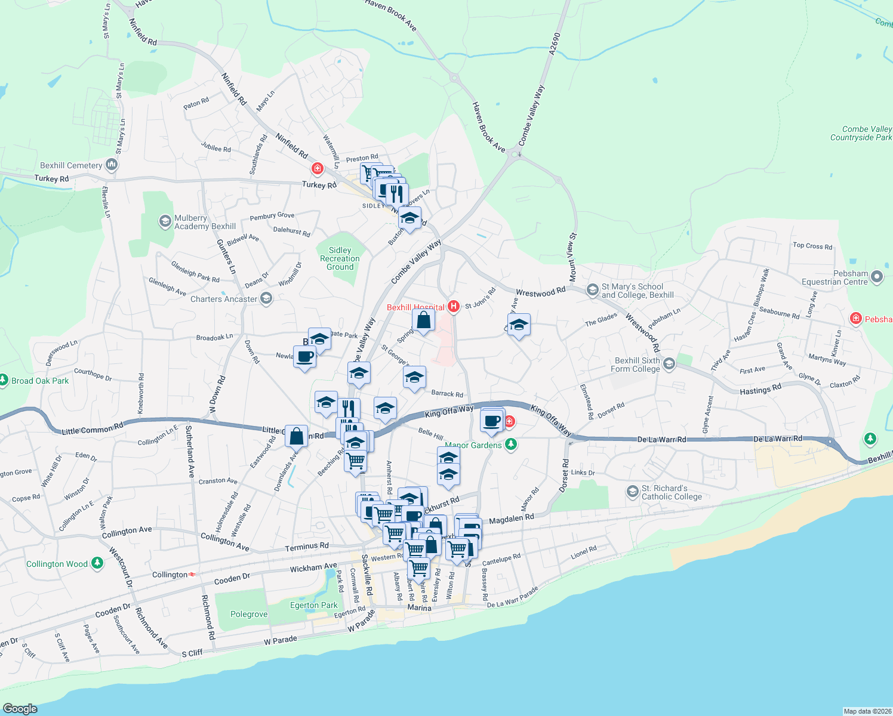Image resolution: width=893 pixels, height=716 pixels.
Task: Select school marker near St John's Rd
Action: click(519, 326)
